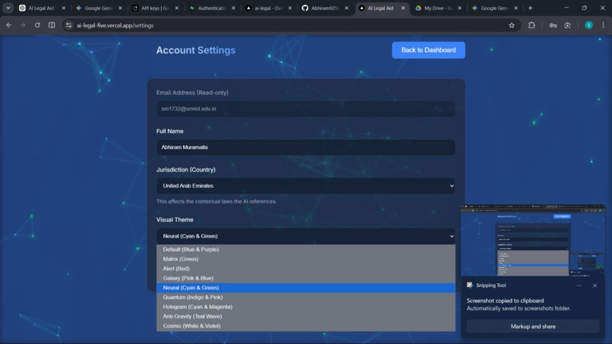The width and height of the screenshot is (612, 344).
Task: Click the address bar URL
Action: [115, 25]
